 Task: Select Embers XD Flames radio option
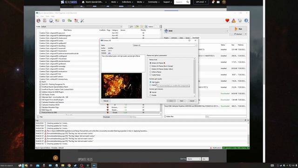click(x=150, y=63)
